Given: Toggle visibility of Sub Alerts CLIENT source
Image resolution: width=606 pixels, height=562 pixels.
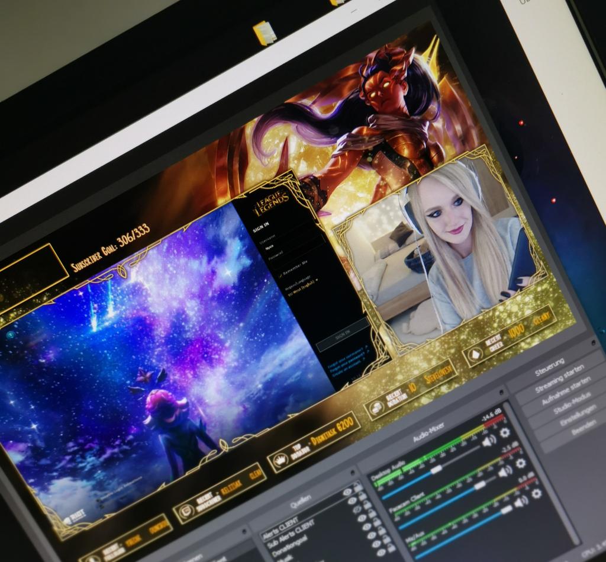Looking at the screenshot, I should pos(352,501).
